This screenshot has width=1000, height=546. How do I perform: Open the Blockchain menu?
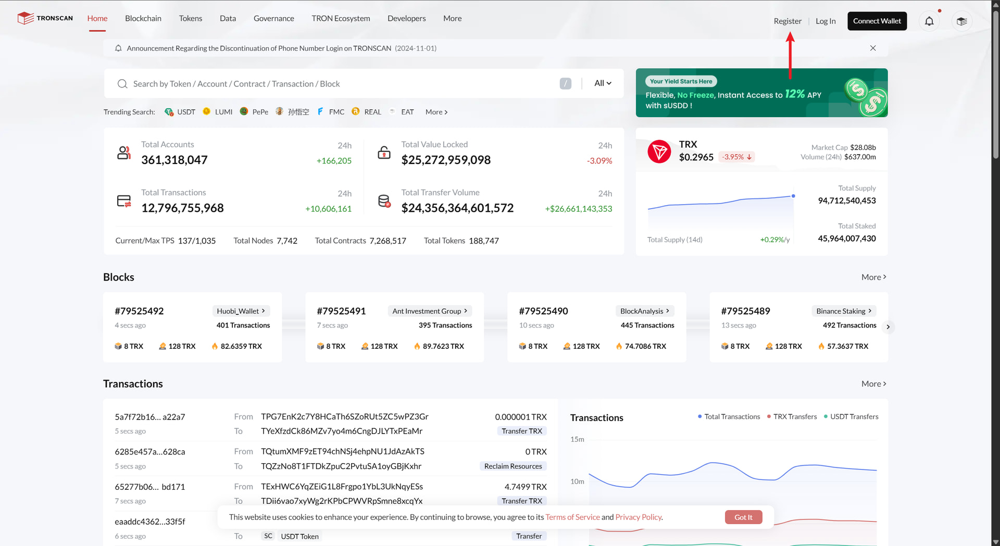(x=143, y=18)
